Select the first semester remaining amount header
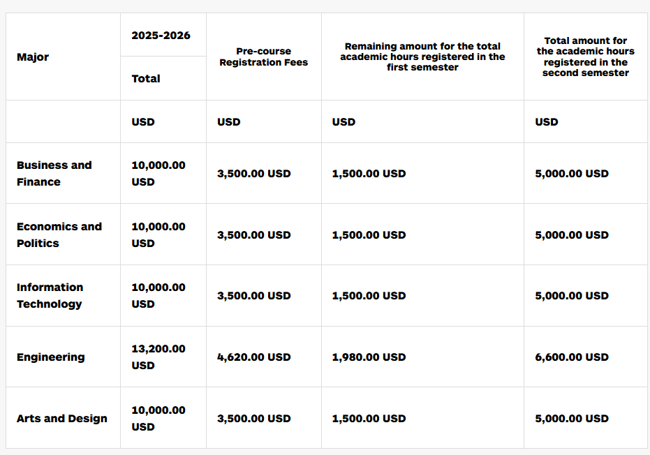 pyautogui.click(x=422, y=57)
